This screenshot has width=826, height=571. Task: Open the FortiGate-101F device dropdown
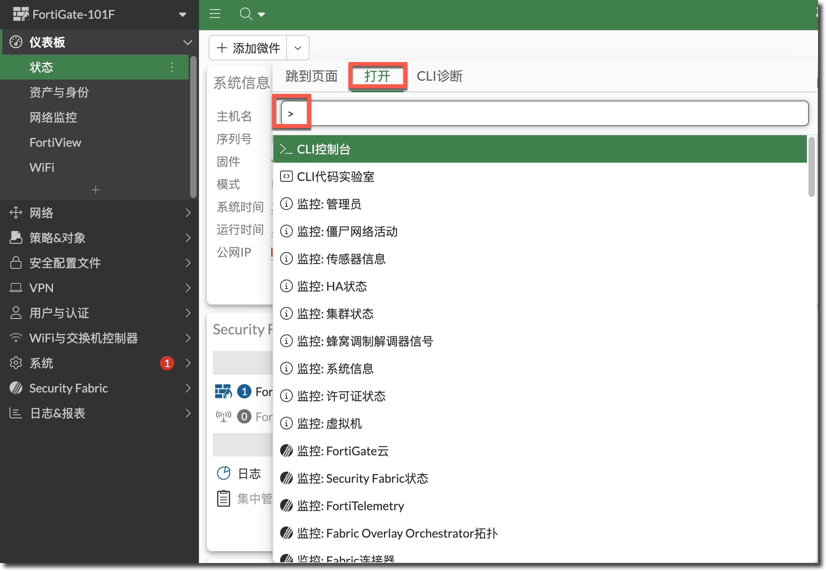pos(183,15)
